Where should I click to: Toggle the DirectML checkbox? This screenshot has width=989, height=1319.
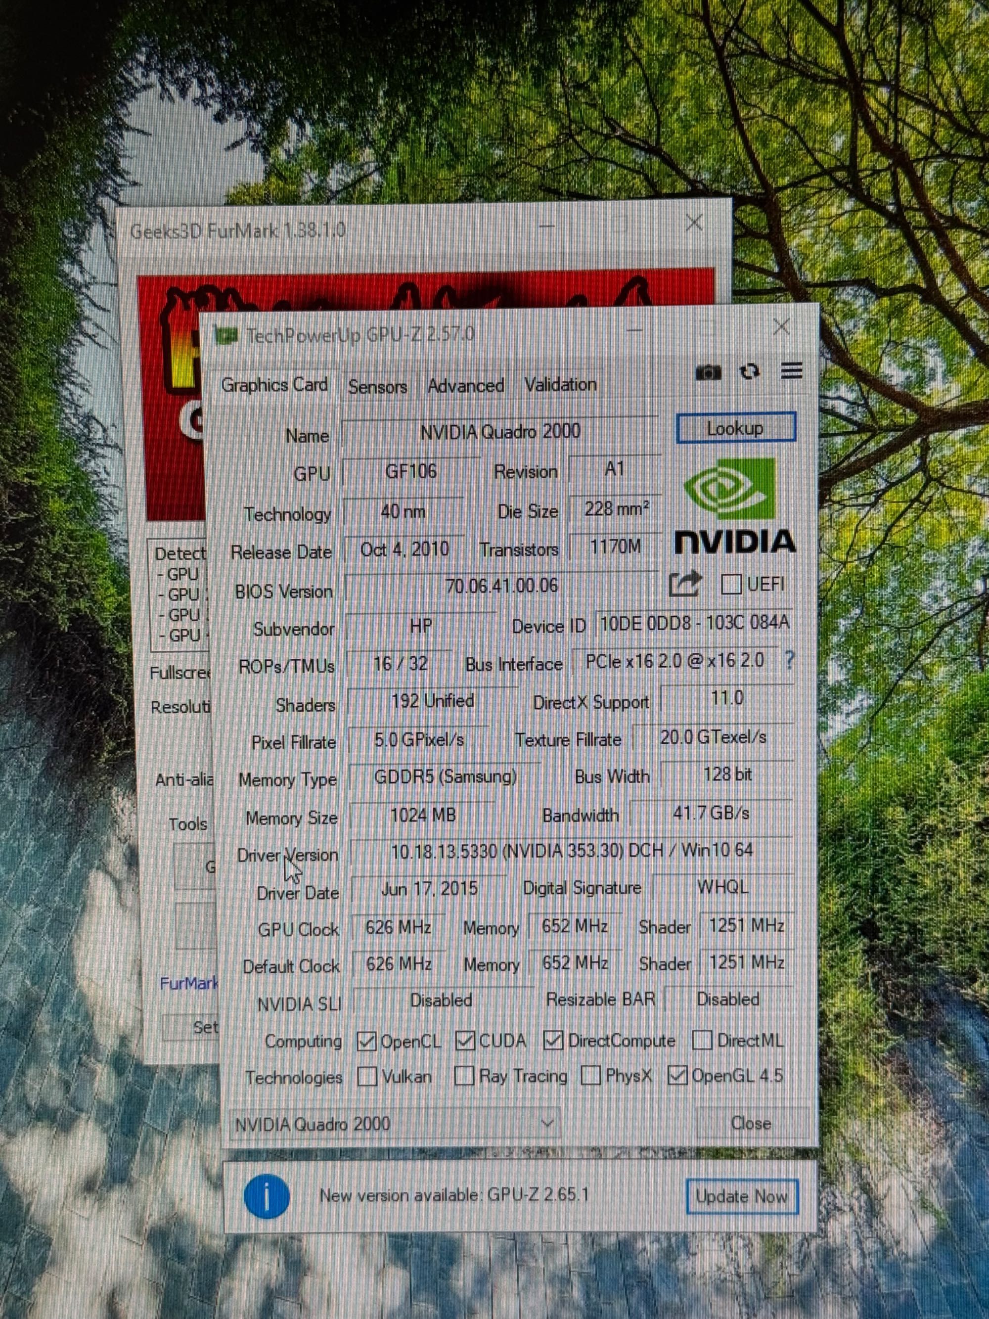[702, 1040]
